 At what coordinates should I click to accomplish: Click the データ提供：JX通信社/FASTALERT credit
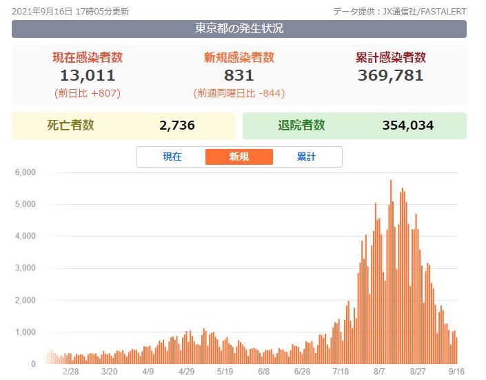(400, 12)
